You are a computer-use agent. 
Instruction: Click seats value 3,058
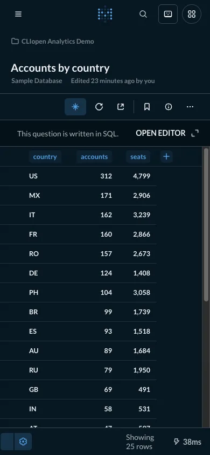tap(142, 293)
